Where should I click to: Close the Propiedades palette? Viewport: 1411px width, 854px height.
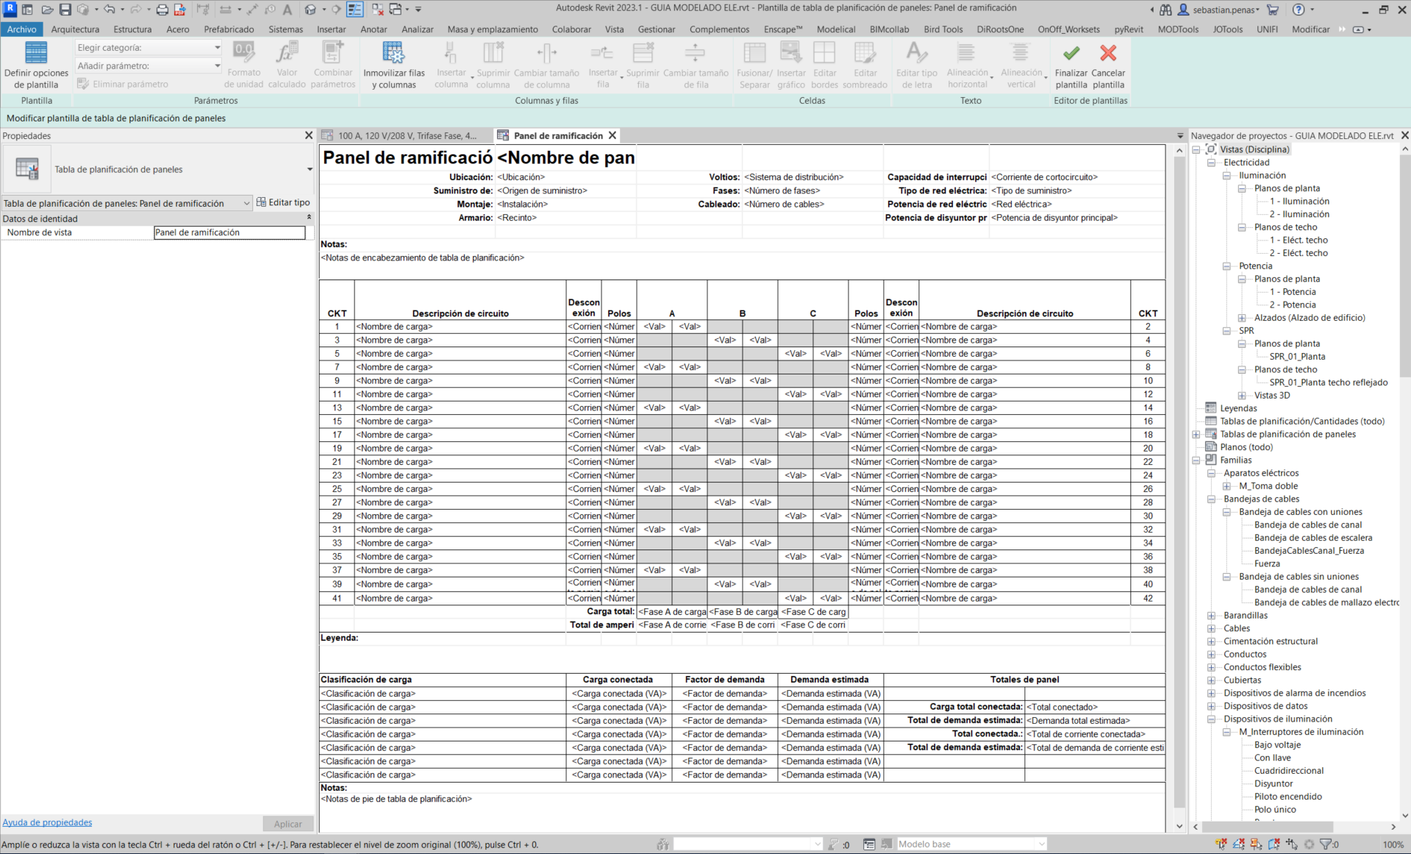(x=309, y=135)
